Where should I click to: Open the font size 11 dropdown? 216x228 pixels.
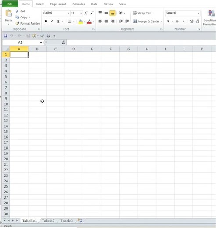tap(81, 13)
